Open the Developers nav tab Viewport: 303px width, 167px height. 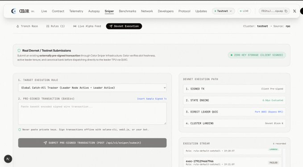(x=166, y=11)
